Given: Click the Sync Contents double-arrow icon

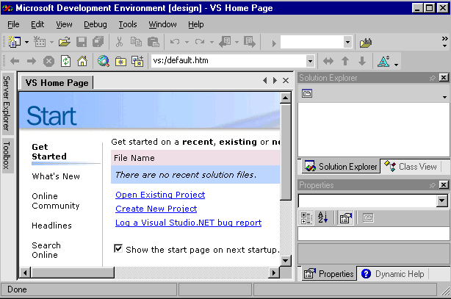Looking at the screenshot, I should (x=328, y=61).
